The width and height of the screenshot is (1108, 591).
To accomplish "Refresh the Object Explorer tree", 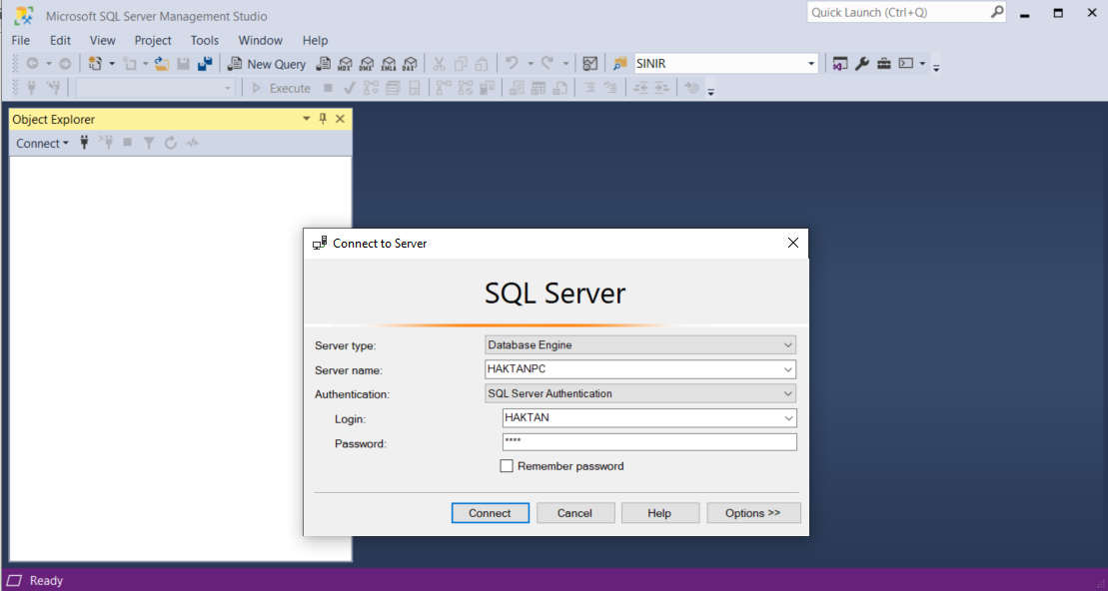I will click(170, 143).
